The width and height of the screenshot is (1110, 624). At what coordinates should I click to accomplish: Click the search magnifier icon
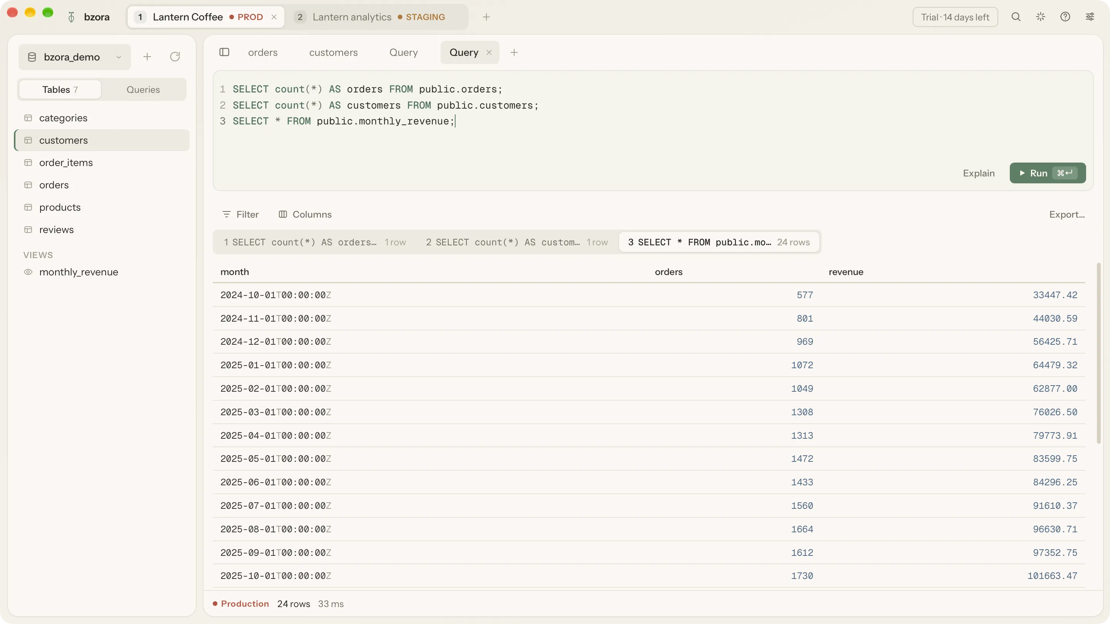[1016, 17]
